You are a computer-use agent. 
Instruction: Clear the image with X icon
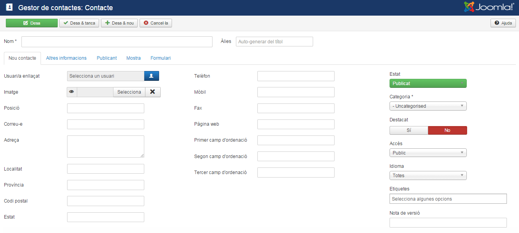152,92
